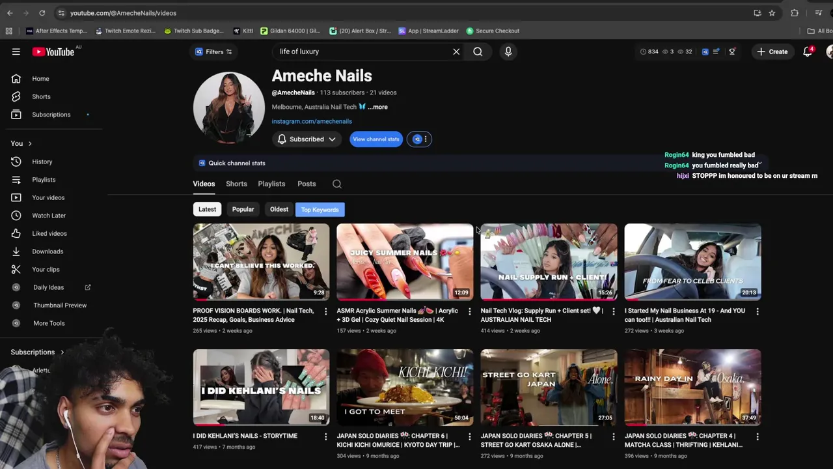
Task: Open the browser extensions puzzle icon
Action: click(x=795, y=13)
